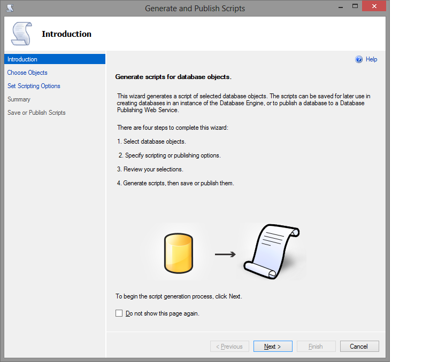Click the text '1. Select database objects.'
This screenshot has width=438, height=362.
(151, 141)
